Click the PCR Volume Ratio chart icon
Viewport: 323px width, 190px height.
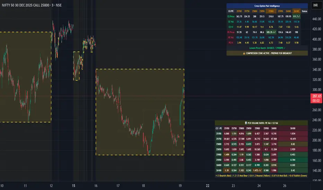click(246, 123)
